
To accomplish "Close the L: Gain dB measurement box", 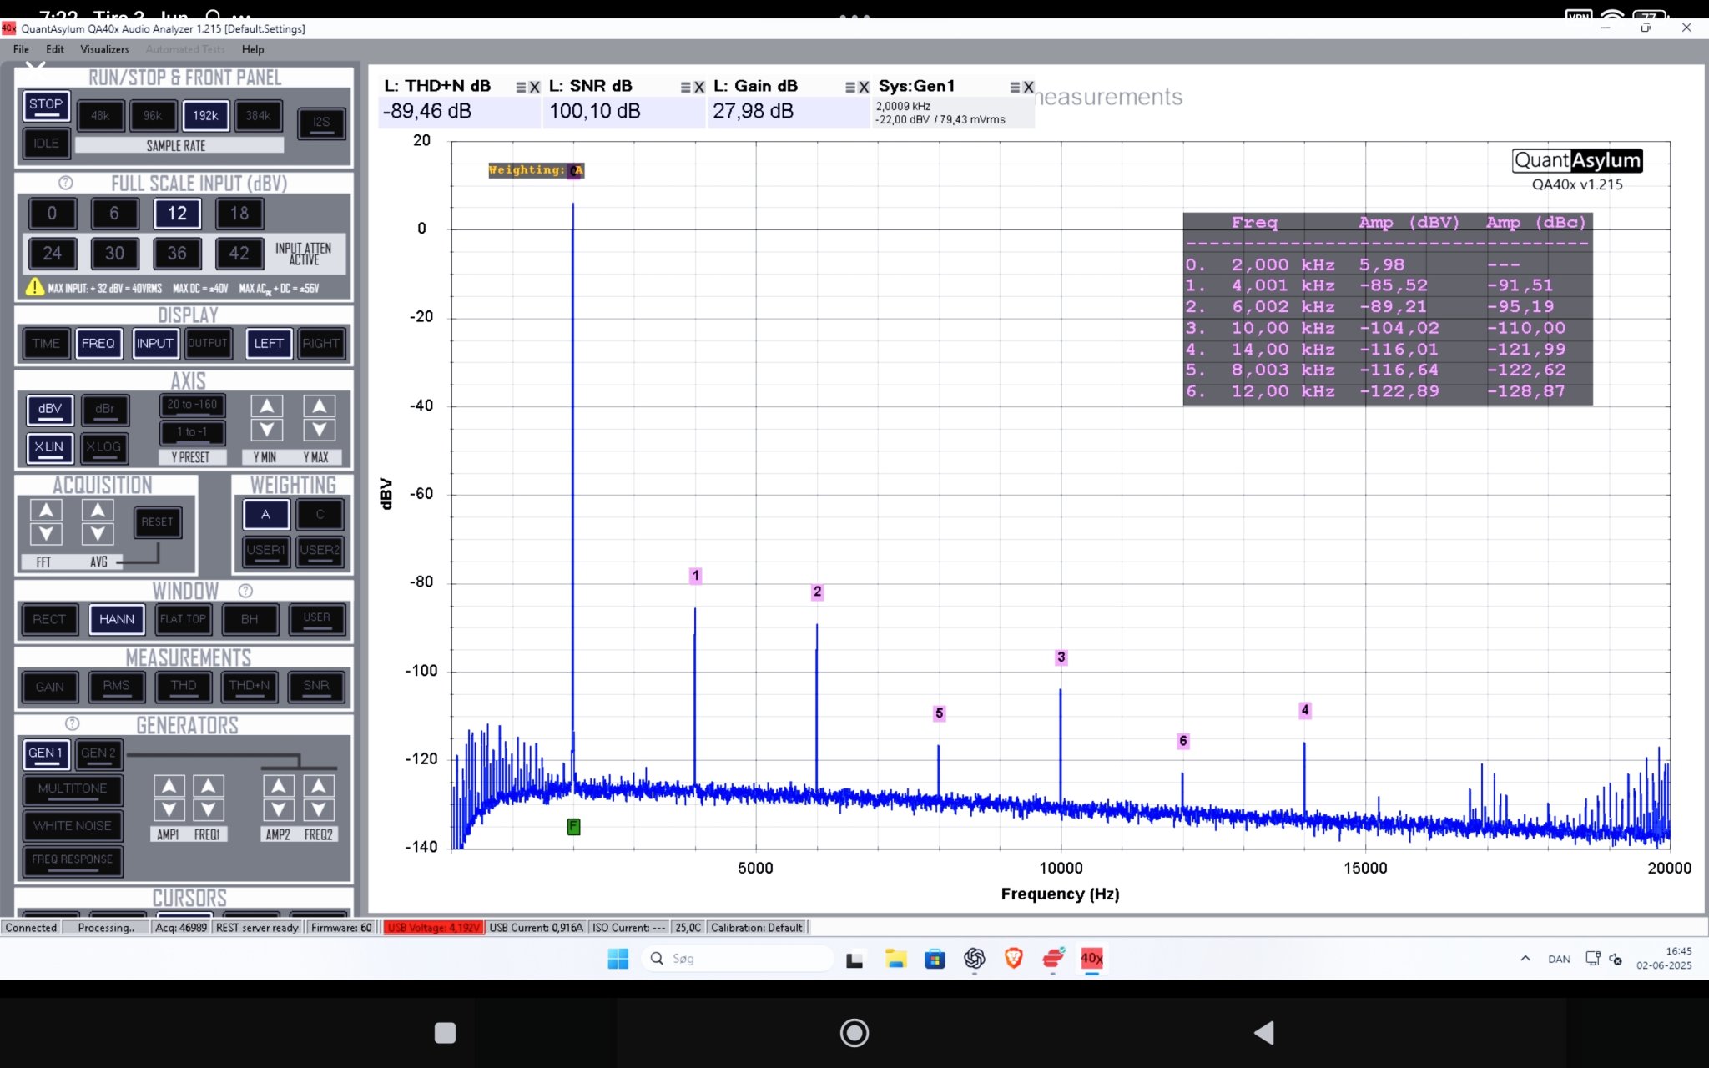I will (864, 87).
